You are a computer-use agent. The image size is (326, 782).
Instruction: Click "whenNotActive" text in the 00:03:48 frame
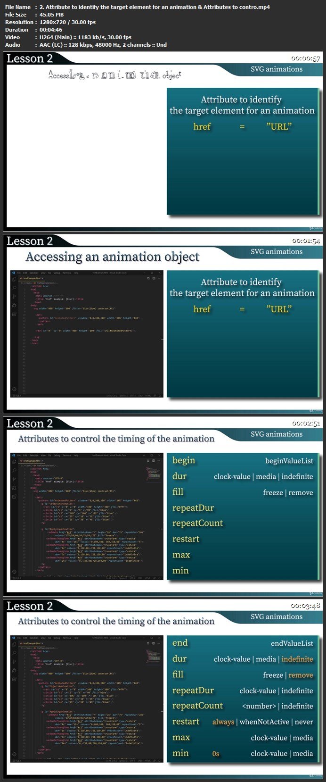coord(265,722)
